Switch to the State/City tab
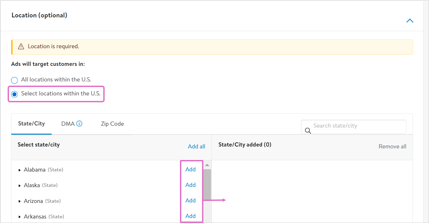Screen dimensions: 429x223 (x=31, y=124)
